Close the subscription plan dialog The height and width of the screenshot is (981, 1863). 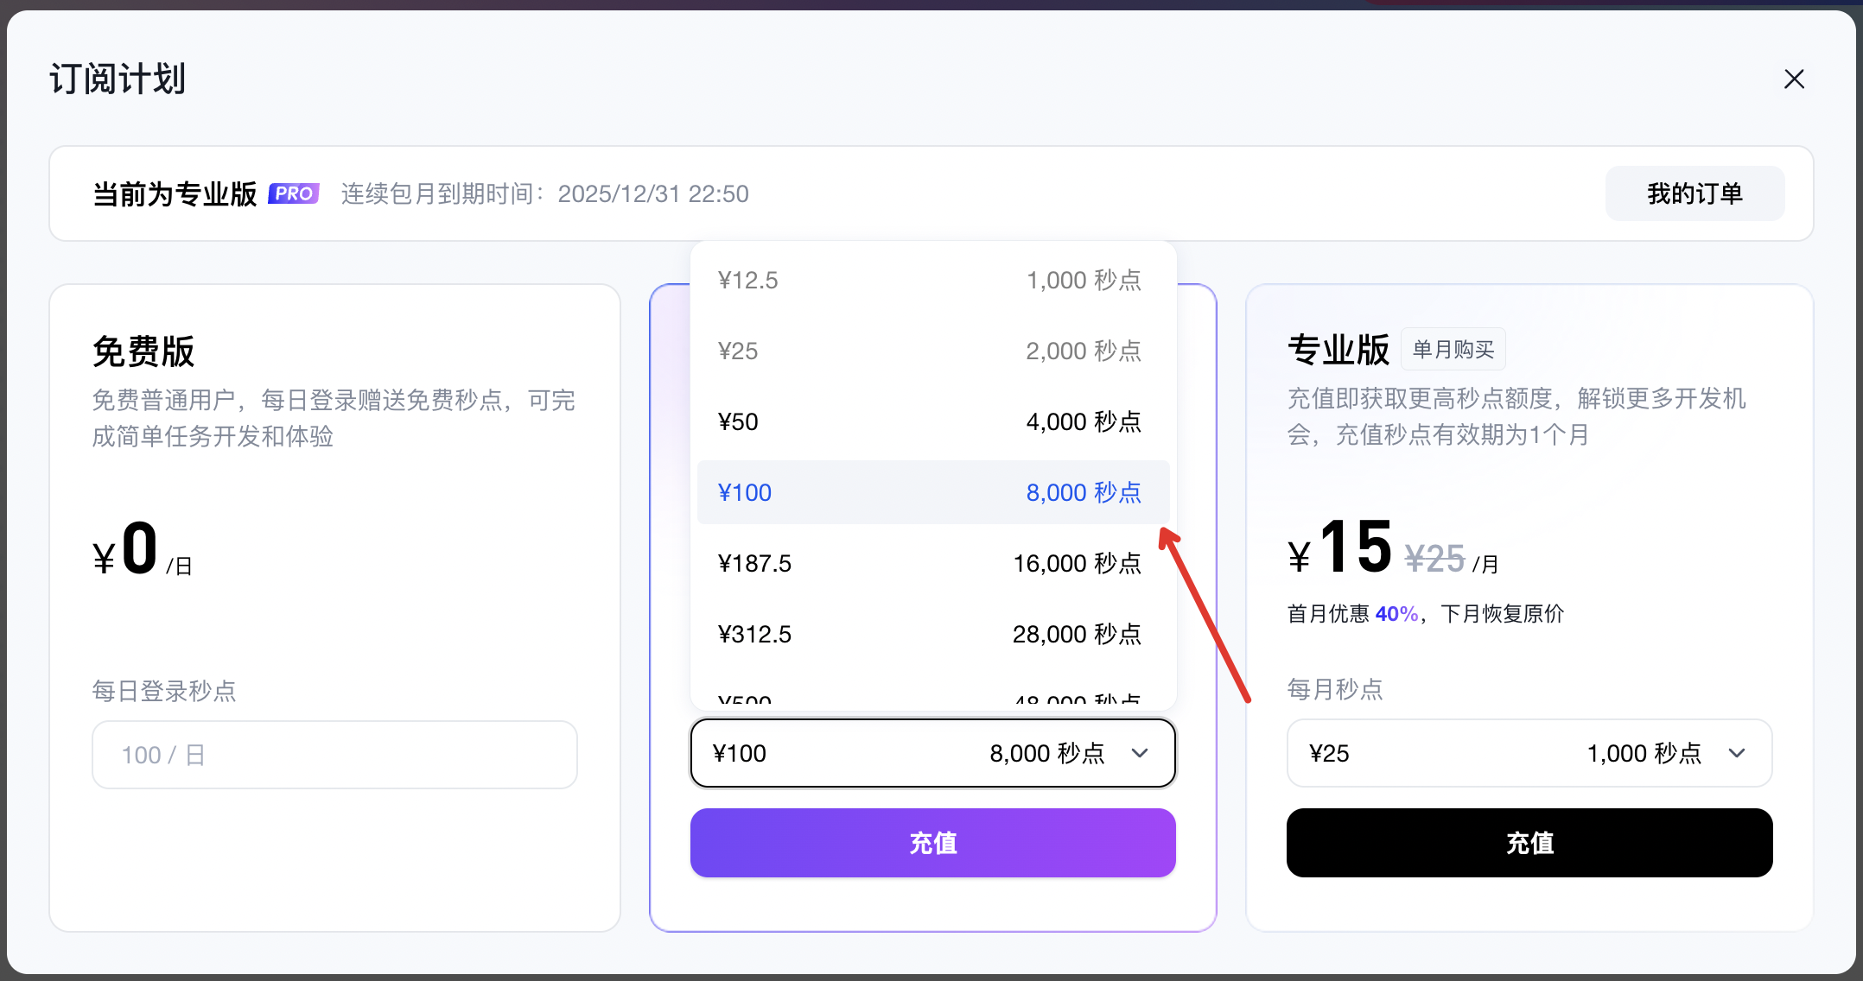tap(1794, 79)
